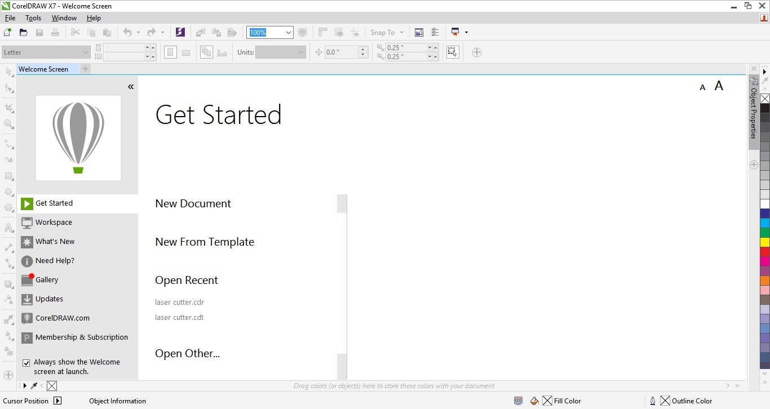Go to the Workspace section
The width and height of the screenshot is (770, 409).
[78, 223]
